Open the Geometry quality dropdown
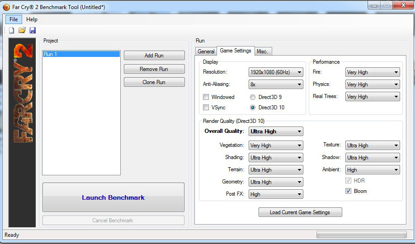 276,182
